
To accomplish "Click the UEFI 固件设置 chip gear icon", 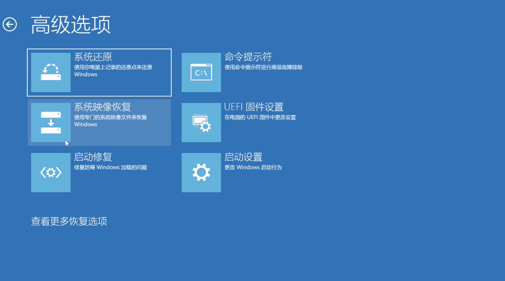I will [201, 123].
